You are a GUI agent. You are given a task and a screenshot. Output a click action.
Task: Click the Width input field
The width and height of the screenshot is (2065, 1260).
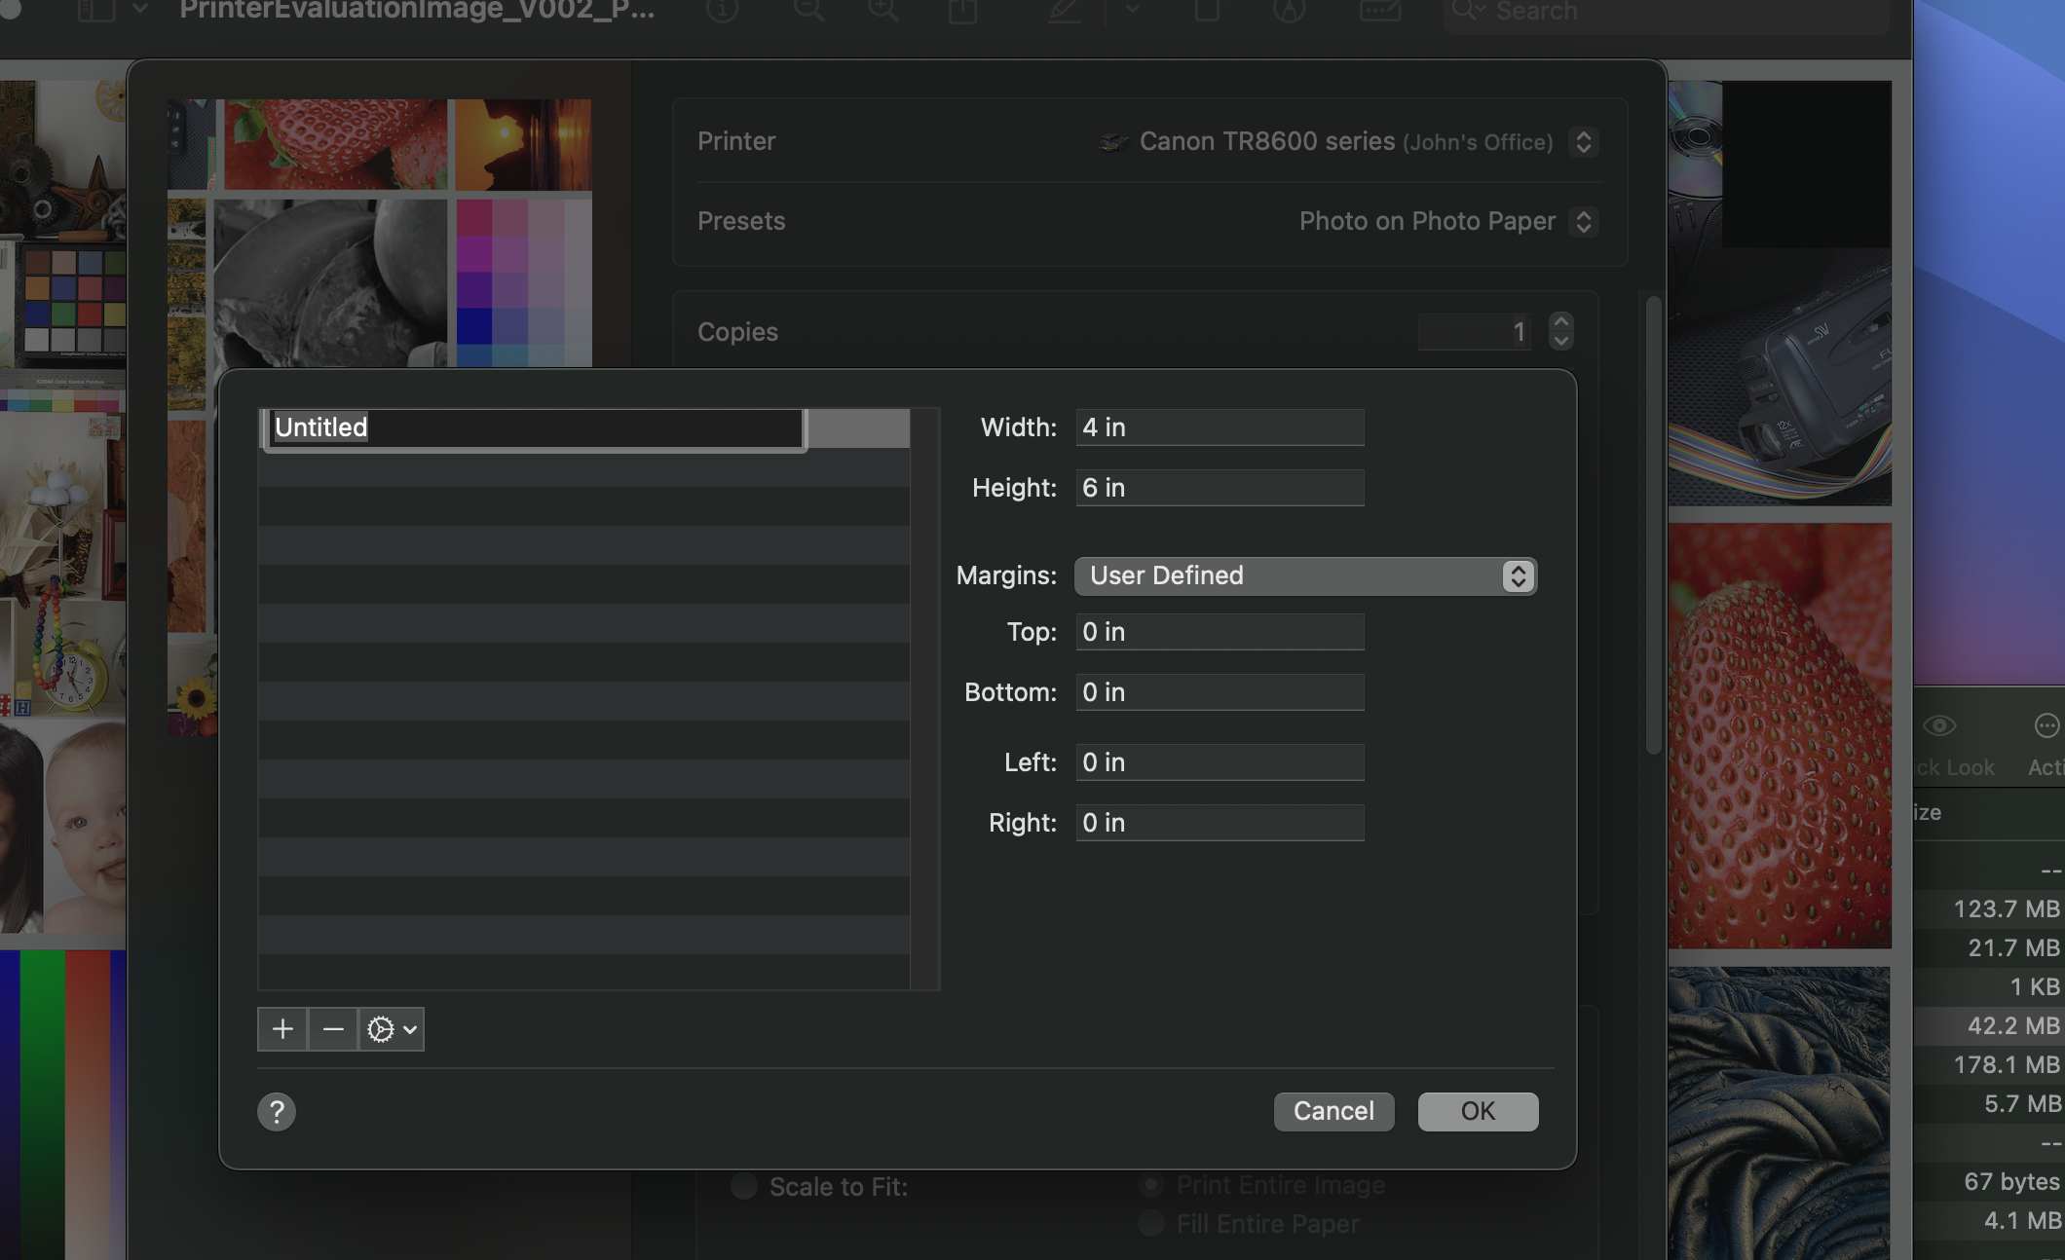tap(1220, 427)
